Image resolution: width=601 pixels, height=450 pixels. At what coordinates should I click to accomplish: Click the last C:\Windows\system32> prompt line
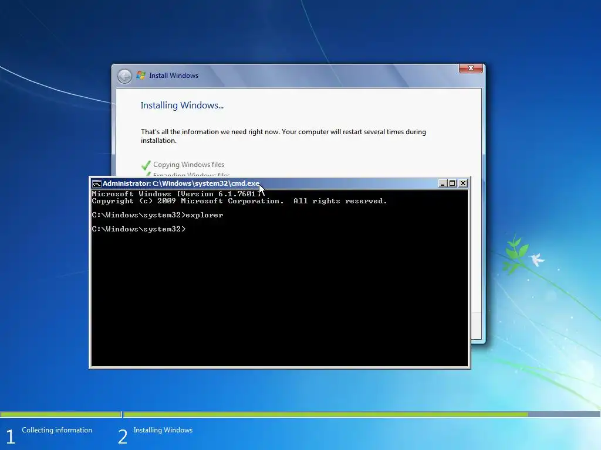(x=139, y=229)
